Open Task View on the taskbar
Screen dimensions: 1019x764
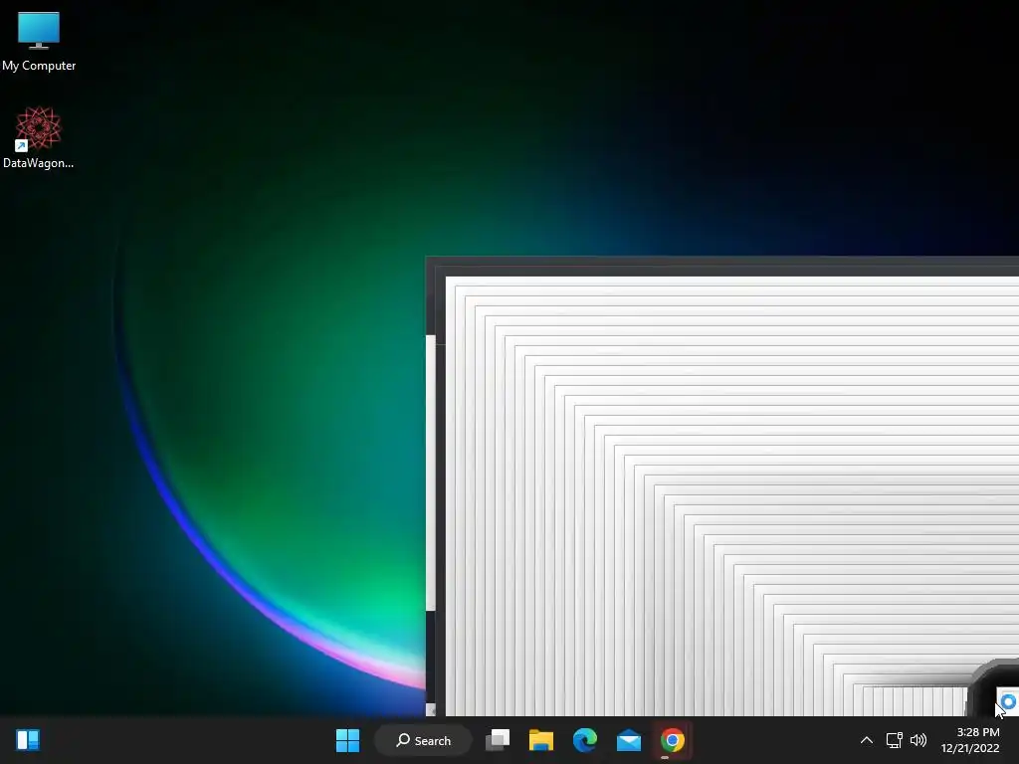point(498,740)
